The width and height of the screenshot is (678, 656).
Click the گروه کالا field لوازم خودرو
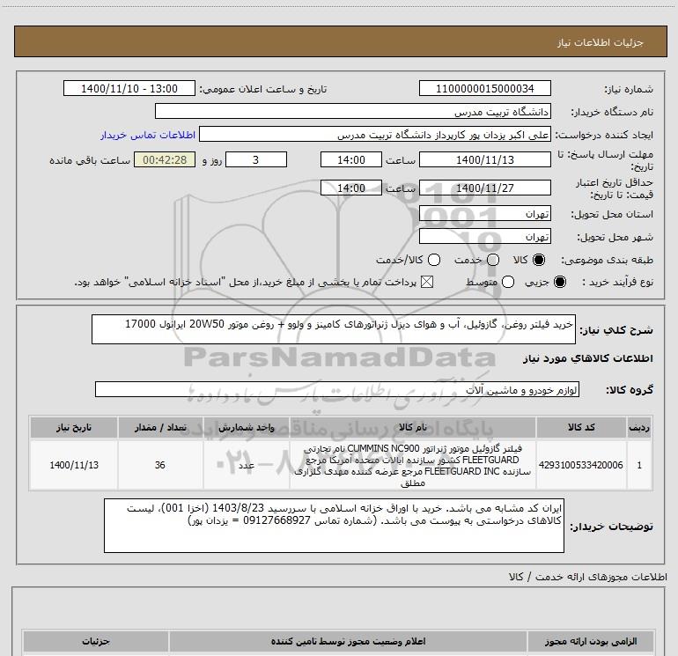pyautogui.click(x=337, y=389)
